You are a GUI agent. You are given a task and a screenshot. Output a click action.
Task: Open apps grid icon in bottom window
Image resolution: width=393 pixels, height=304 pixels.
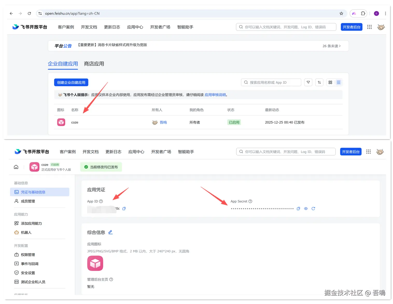pos(368,152)
